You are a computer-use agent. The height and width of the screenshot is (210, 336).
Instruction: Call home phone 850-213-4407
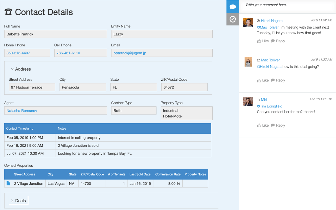pyautogui.click(x=18, y=53)
